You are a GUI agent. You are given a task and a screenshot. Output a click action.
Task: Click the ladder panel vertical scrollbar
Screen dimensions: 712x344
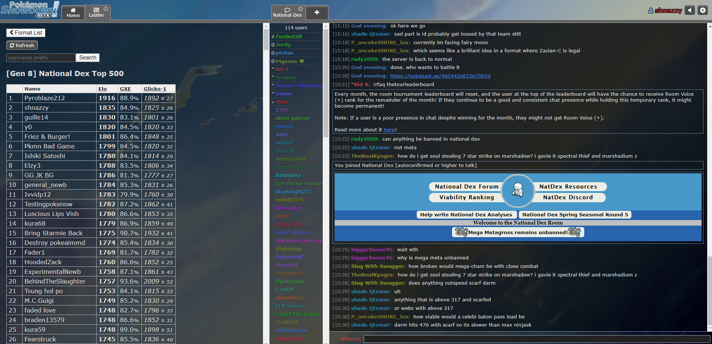pyautogui.click(x=266, y=40)
